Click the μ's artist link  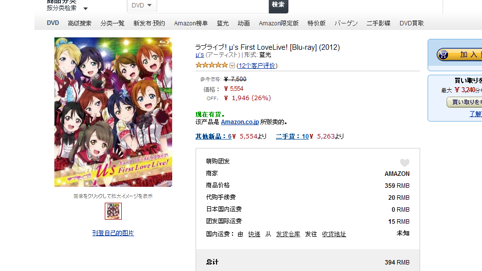pos(200,55)
